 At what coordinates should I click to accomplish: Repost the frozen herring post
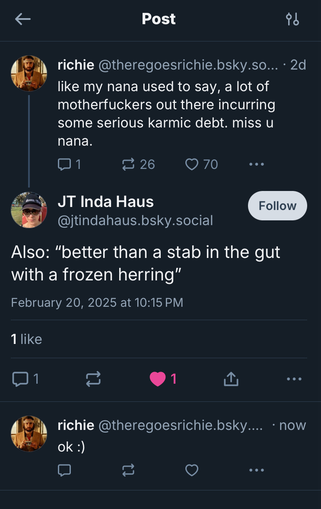point(93,379)
